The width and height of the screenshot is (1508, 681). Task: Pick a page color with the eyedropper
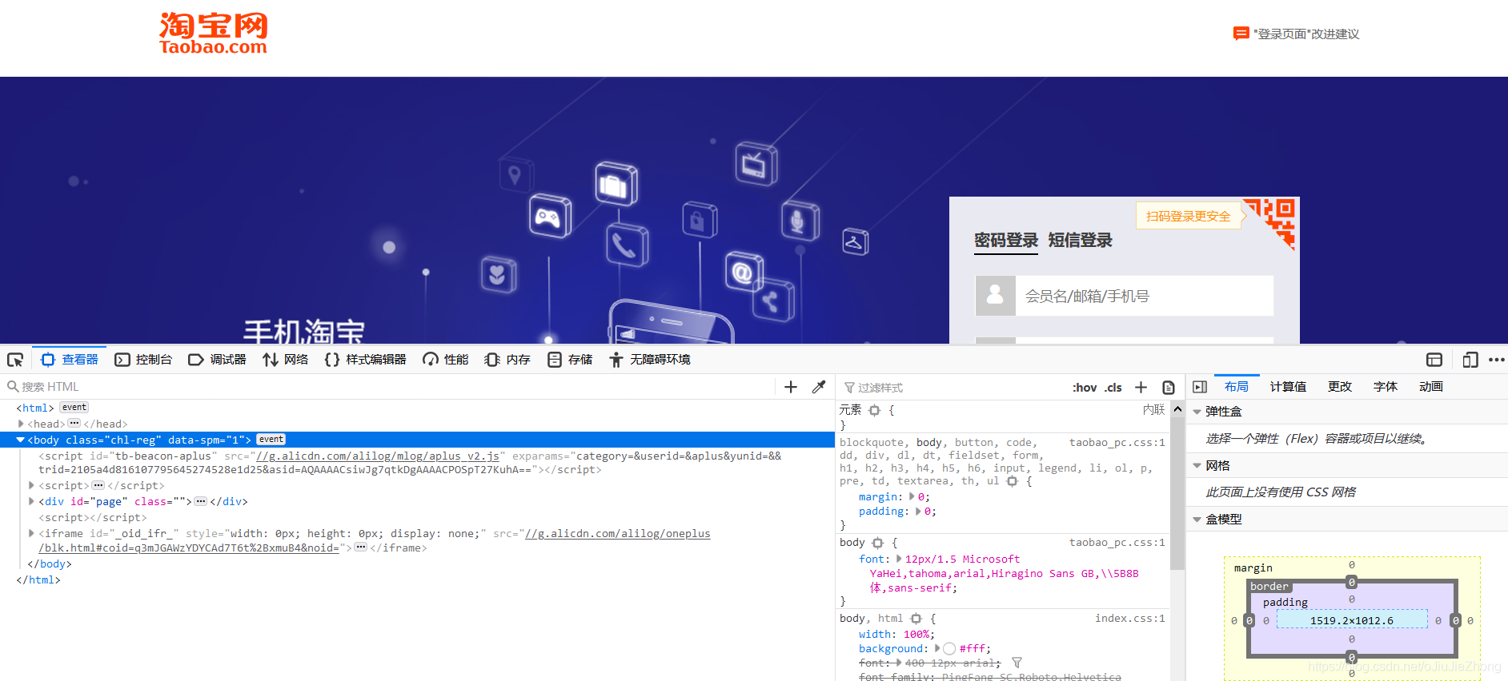pos(819,387)
